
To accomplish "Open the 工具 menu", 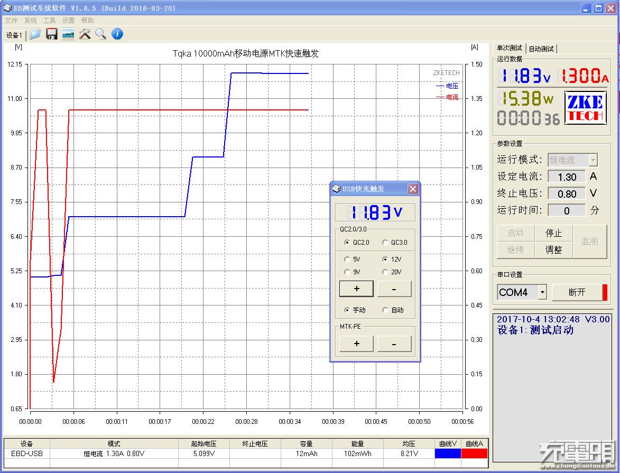I will click(x=50, y=21).
